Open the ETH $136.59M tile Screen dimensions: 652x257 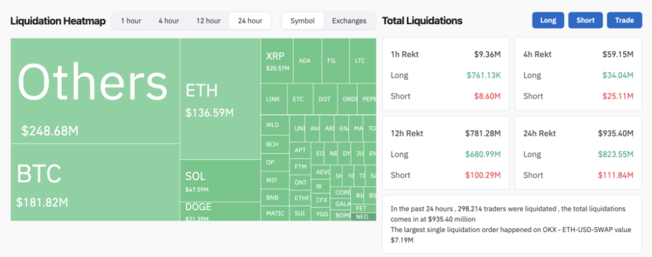[x=220, y=99]
